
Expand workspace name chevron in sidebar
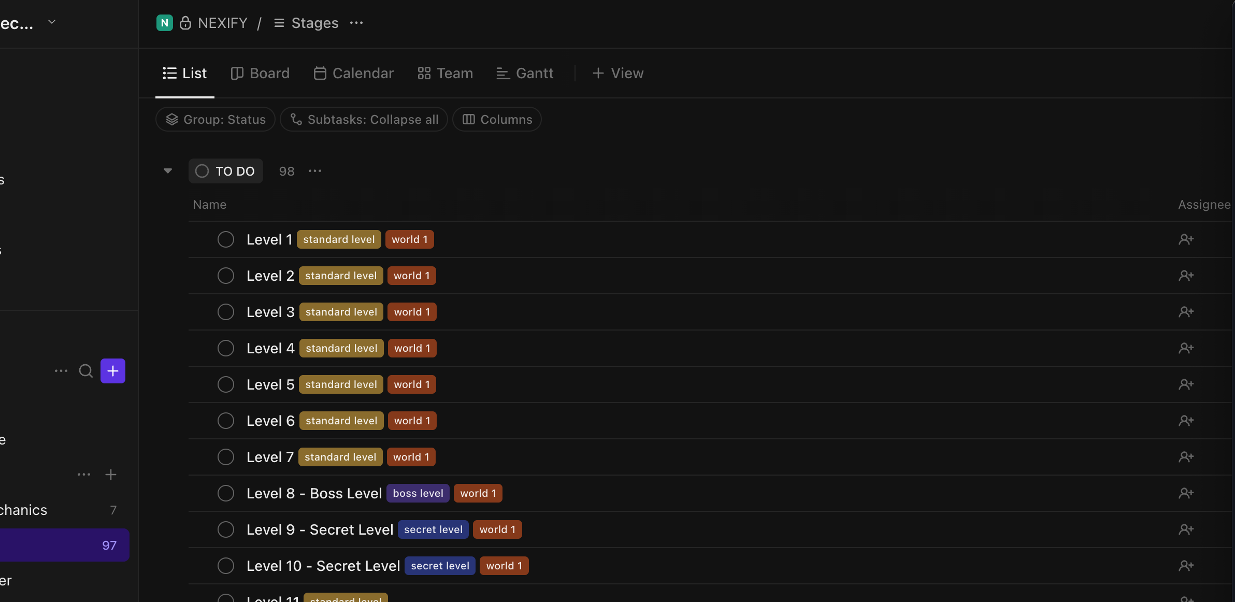tap(51, 22)
